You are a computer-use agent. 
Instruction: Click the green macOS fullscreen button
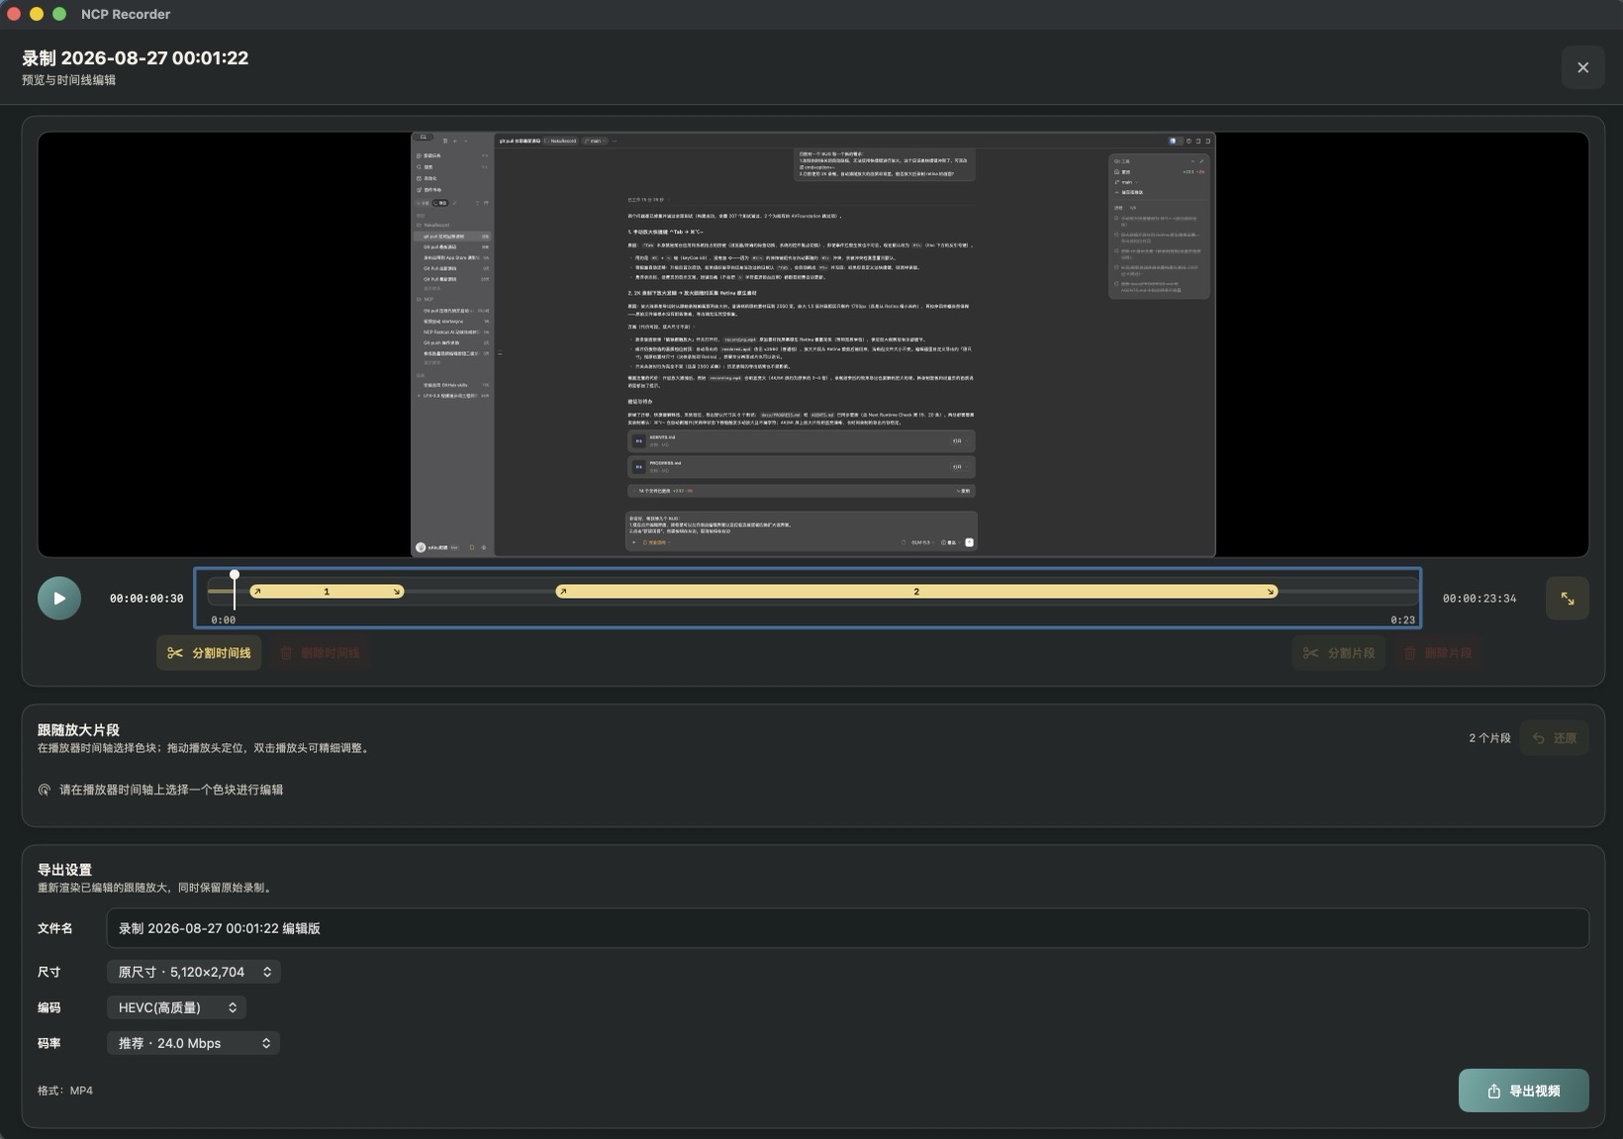pos(59,14)
